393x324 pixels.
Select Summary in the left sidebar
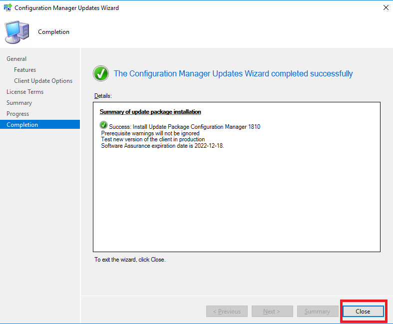pos(19,103)
